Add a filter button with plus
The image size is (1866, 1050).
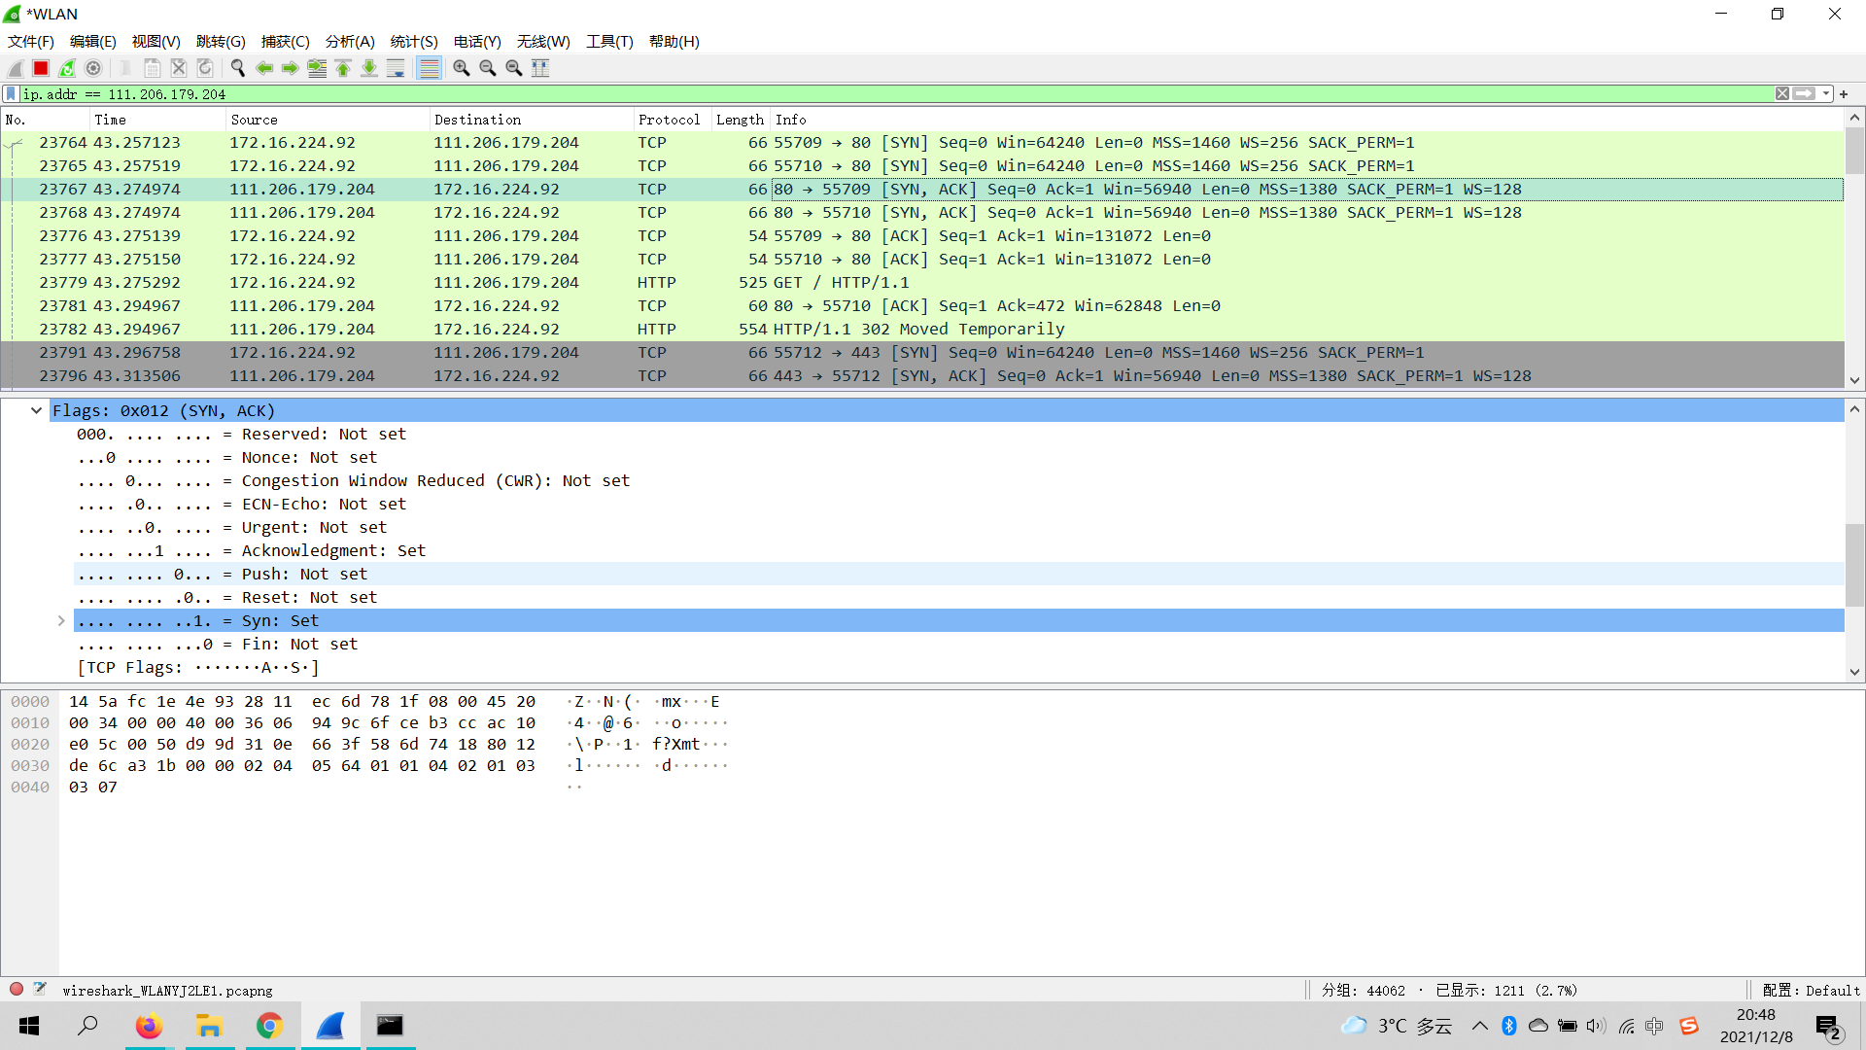click(1844, 94)
